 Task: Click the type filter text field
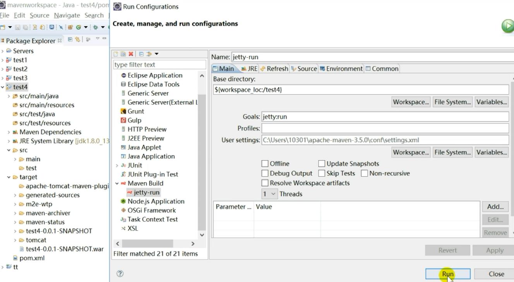(x=160, y=65)
